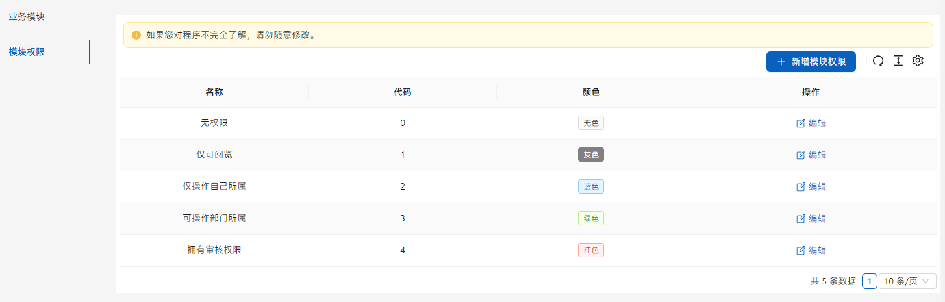Click edit icon for 无权限 row

click(801, 123)
